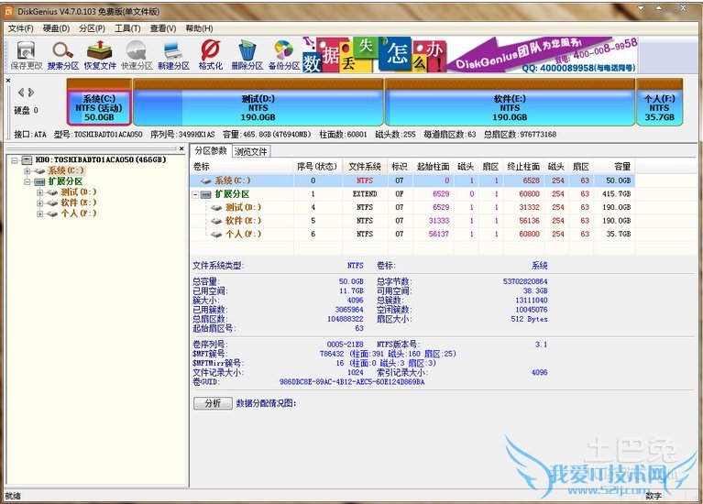This screenshot has width=703, height=504.
Task: Choose New Partition (新建分区) icon
Action: [173, 55]
